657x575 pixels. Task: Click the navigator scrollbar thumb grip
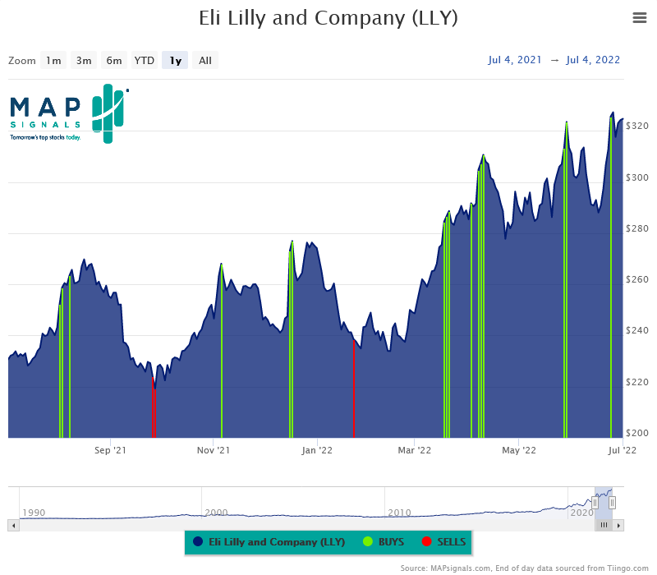point(604,525)
